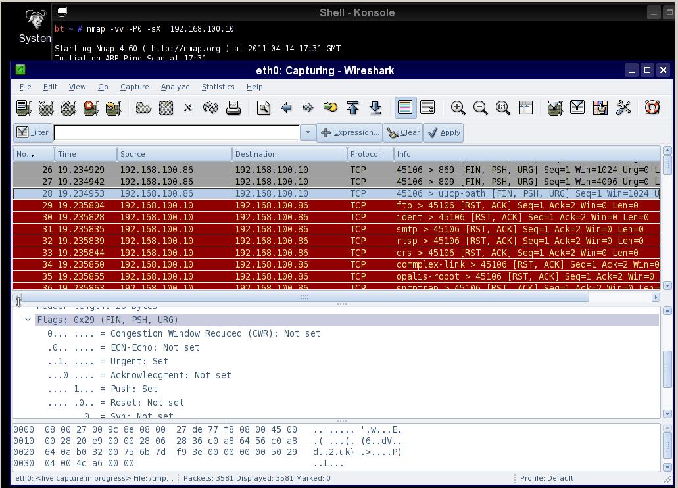The width and height of the screenshot is (678, 488).
Task: Open the File menu
Action: (x=26, y=87)
